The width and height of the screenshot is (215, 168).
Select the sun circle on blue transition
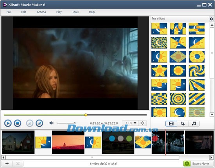point(178,71)
